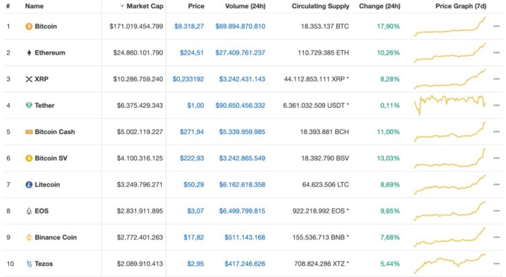
Task: Open the options menu for Bitcoin row
Action: (496, 26)
